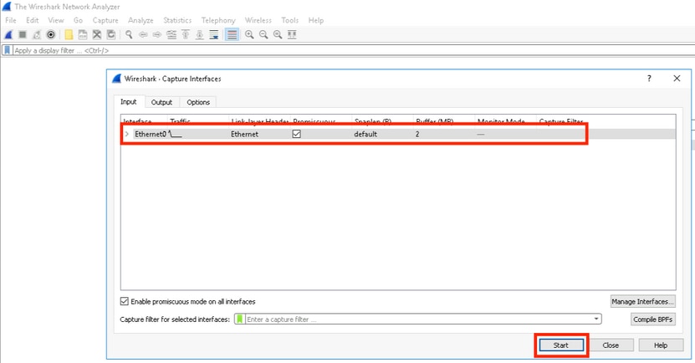
Task: Open the Edit menu
Action: 33,20
